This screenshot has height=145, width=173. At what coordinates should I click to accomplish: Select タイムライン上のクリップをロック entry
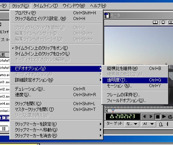tap(56, 54)
